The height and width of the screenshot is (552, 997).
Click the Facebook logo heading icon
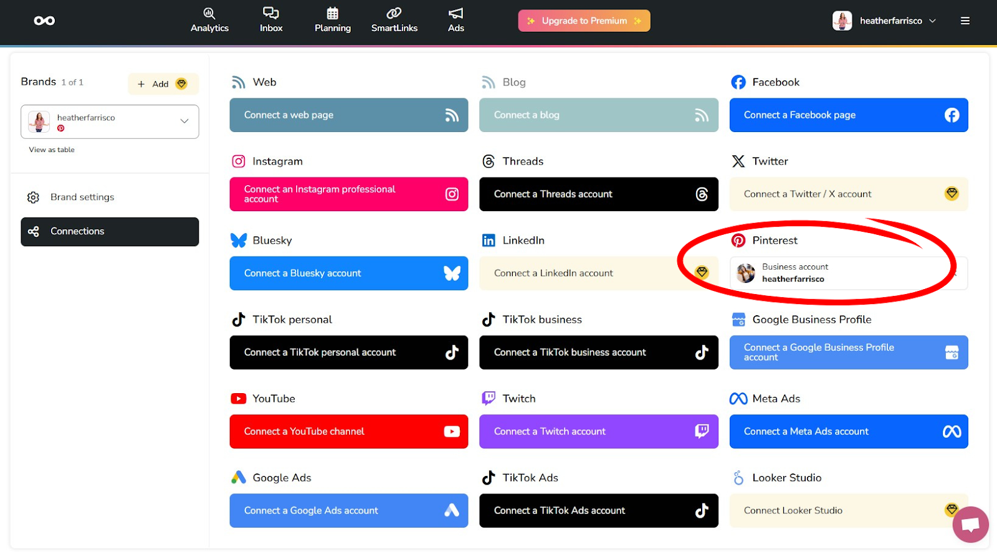tap(738, 82)
